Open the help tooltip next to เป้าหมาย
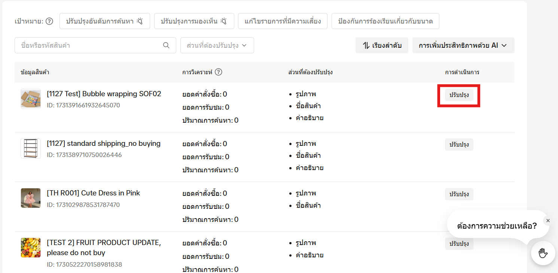 click(49, 21)
